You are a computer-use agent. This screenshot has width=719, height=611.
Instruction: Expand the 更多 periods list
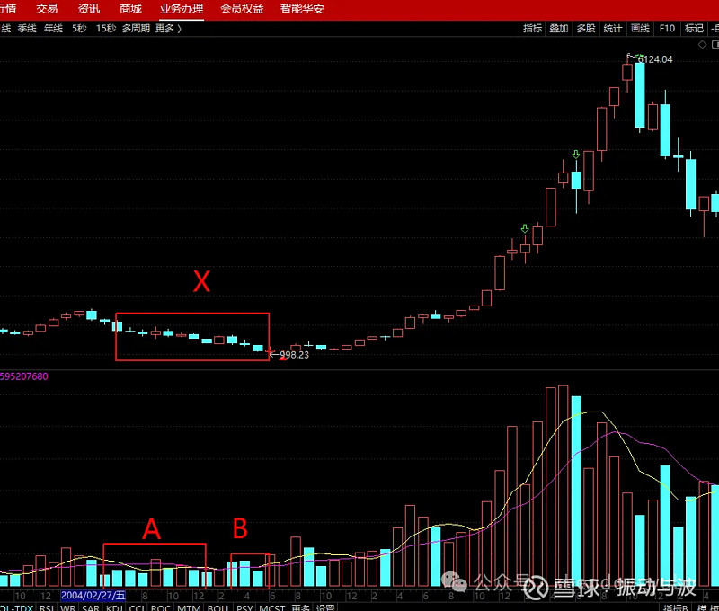[x=168, y=29]
